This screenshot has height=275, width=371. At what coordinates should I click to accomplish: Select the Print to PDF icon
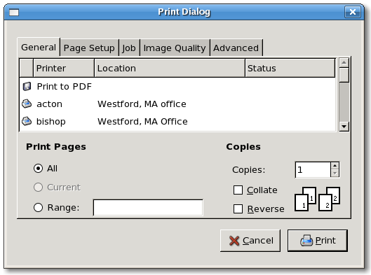pyautogui.click(x=27, y=86)
